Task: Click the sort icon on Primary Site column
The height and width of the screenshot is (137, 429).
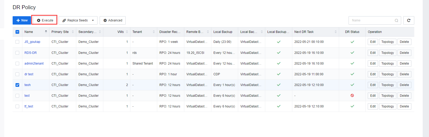Action: click(x=73, y=32)
